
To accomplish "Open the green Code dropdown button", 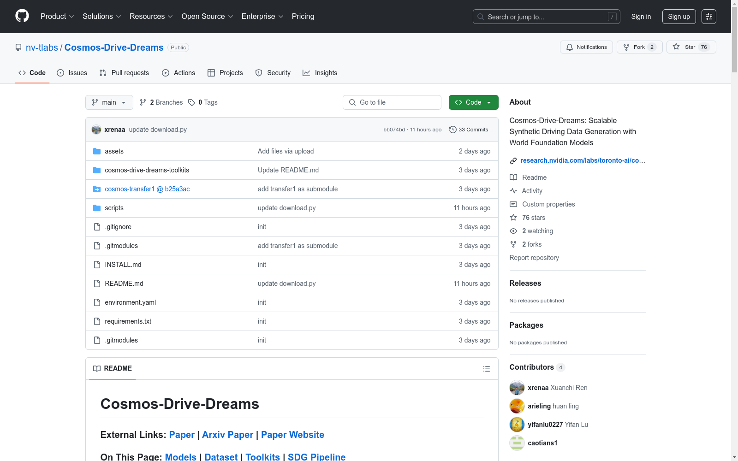I will pyautogui.click(x=474, y=102).
